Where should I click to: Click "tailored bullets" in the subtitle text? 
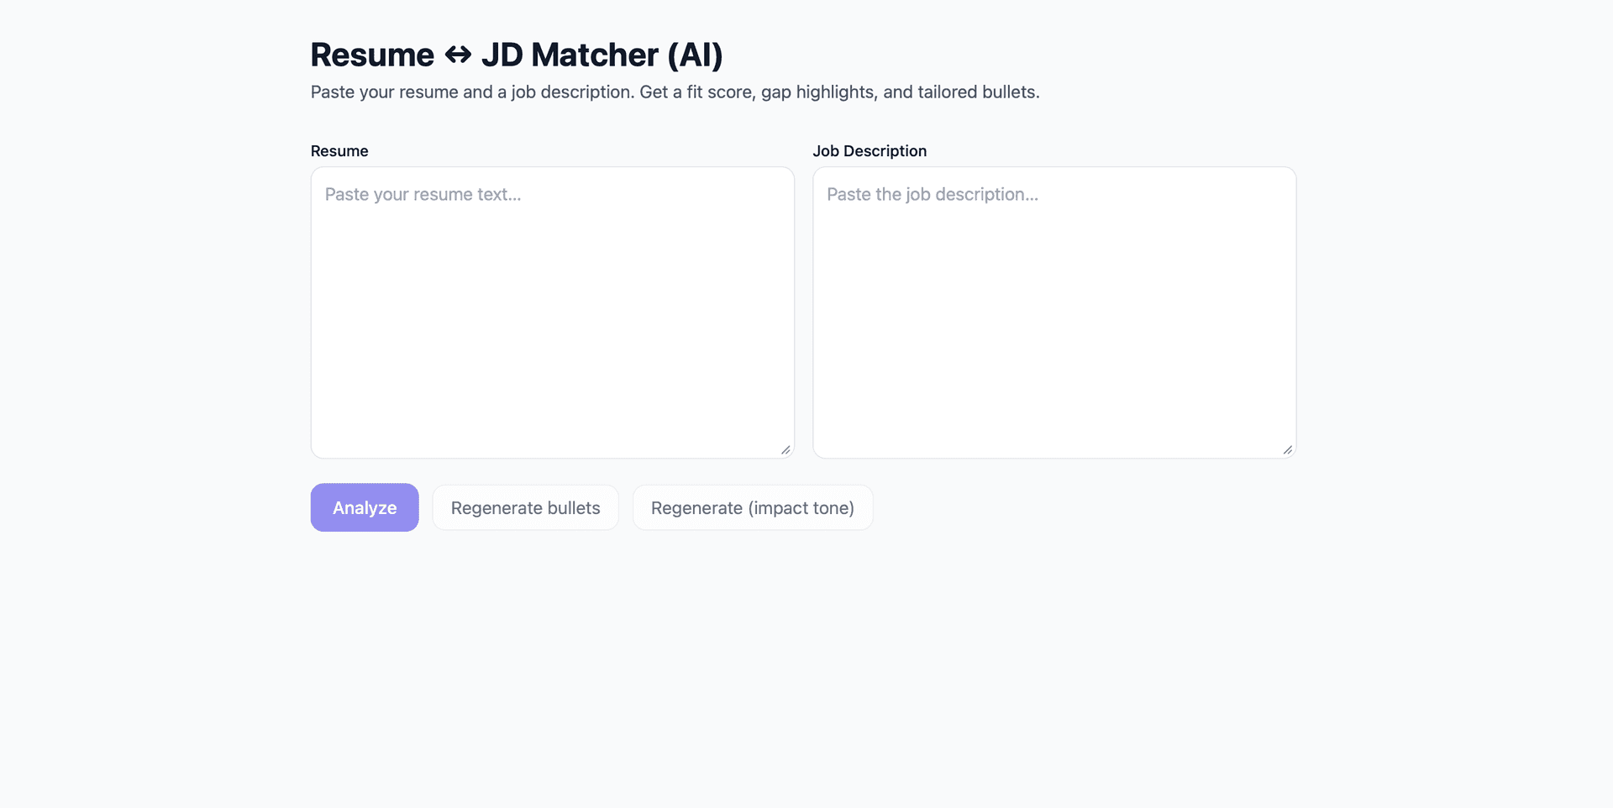click(977, 92)
